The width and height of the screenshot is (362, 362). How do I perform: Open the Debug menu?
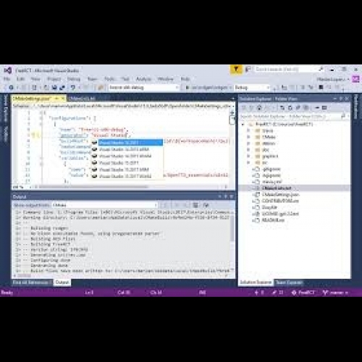pyautogui.click(x=74, y=79)
